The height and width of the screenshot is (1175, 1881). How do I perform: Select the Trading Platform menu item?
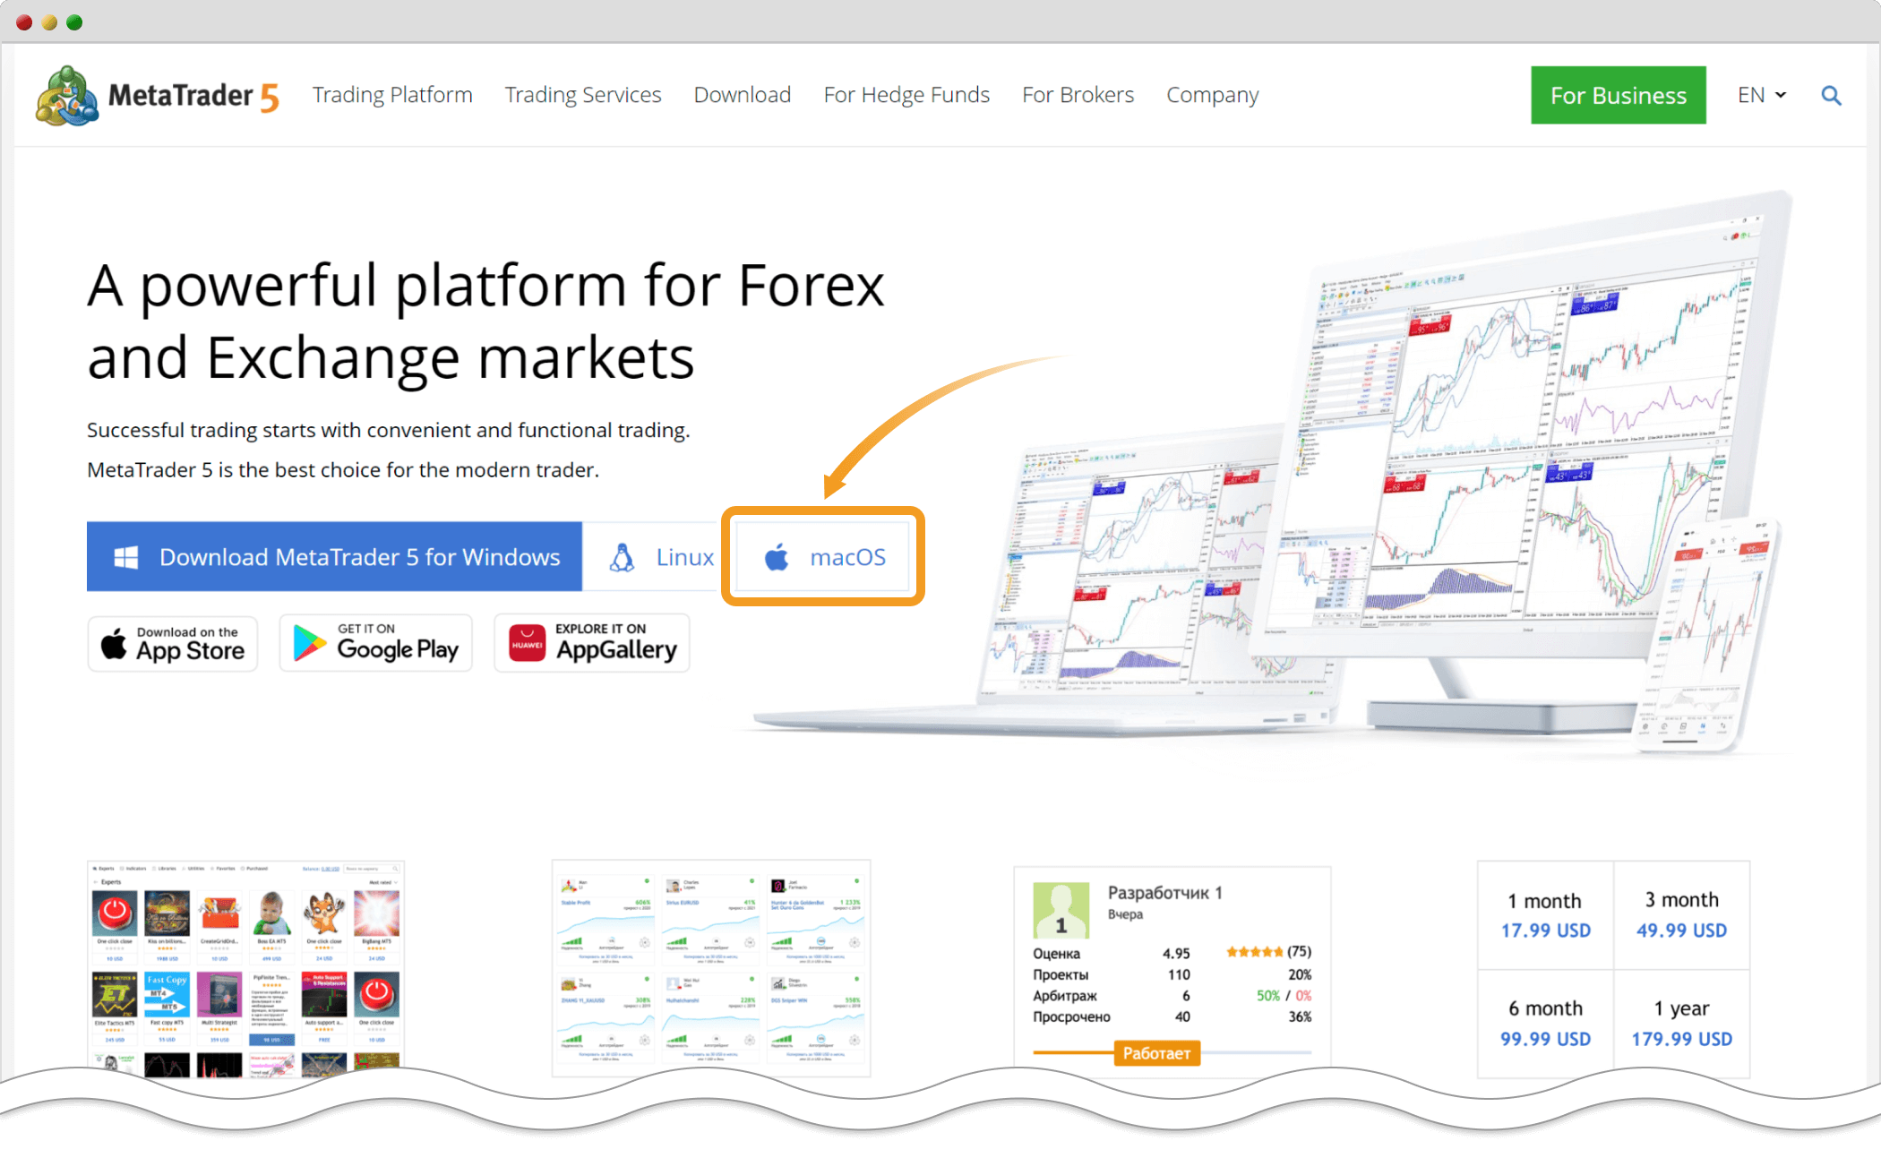click(x=391, y=95)
